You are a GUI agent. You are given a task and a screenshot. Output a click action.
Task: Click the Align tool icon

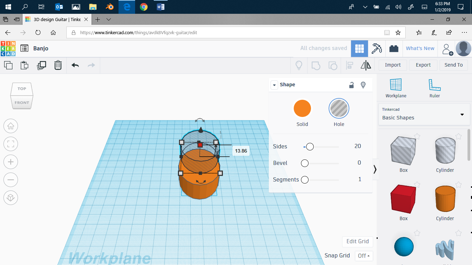tap(350, 65)
